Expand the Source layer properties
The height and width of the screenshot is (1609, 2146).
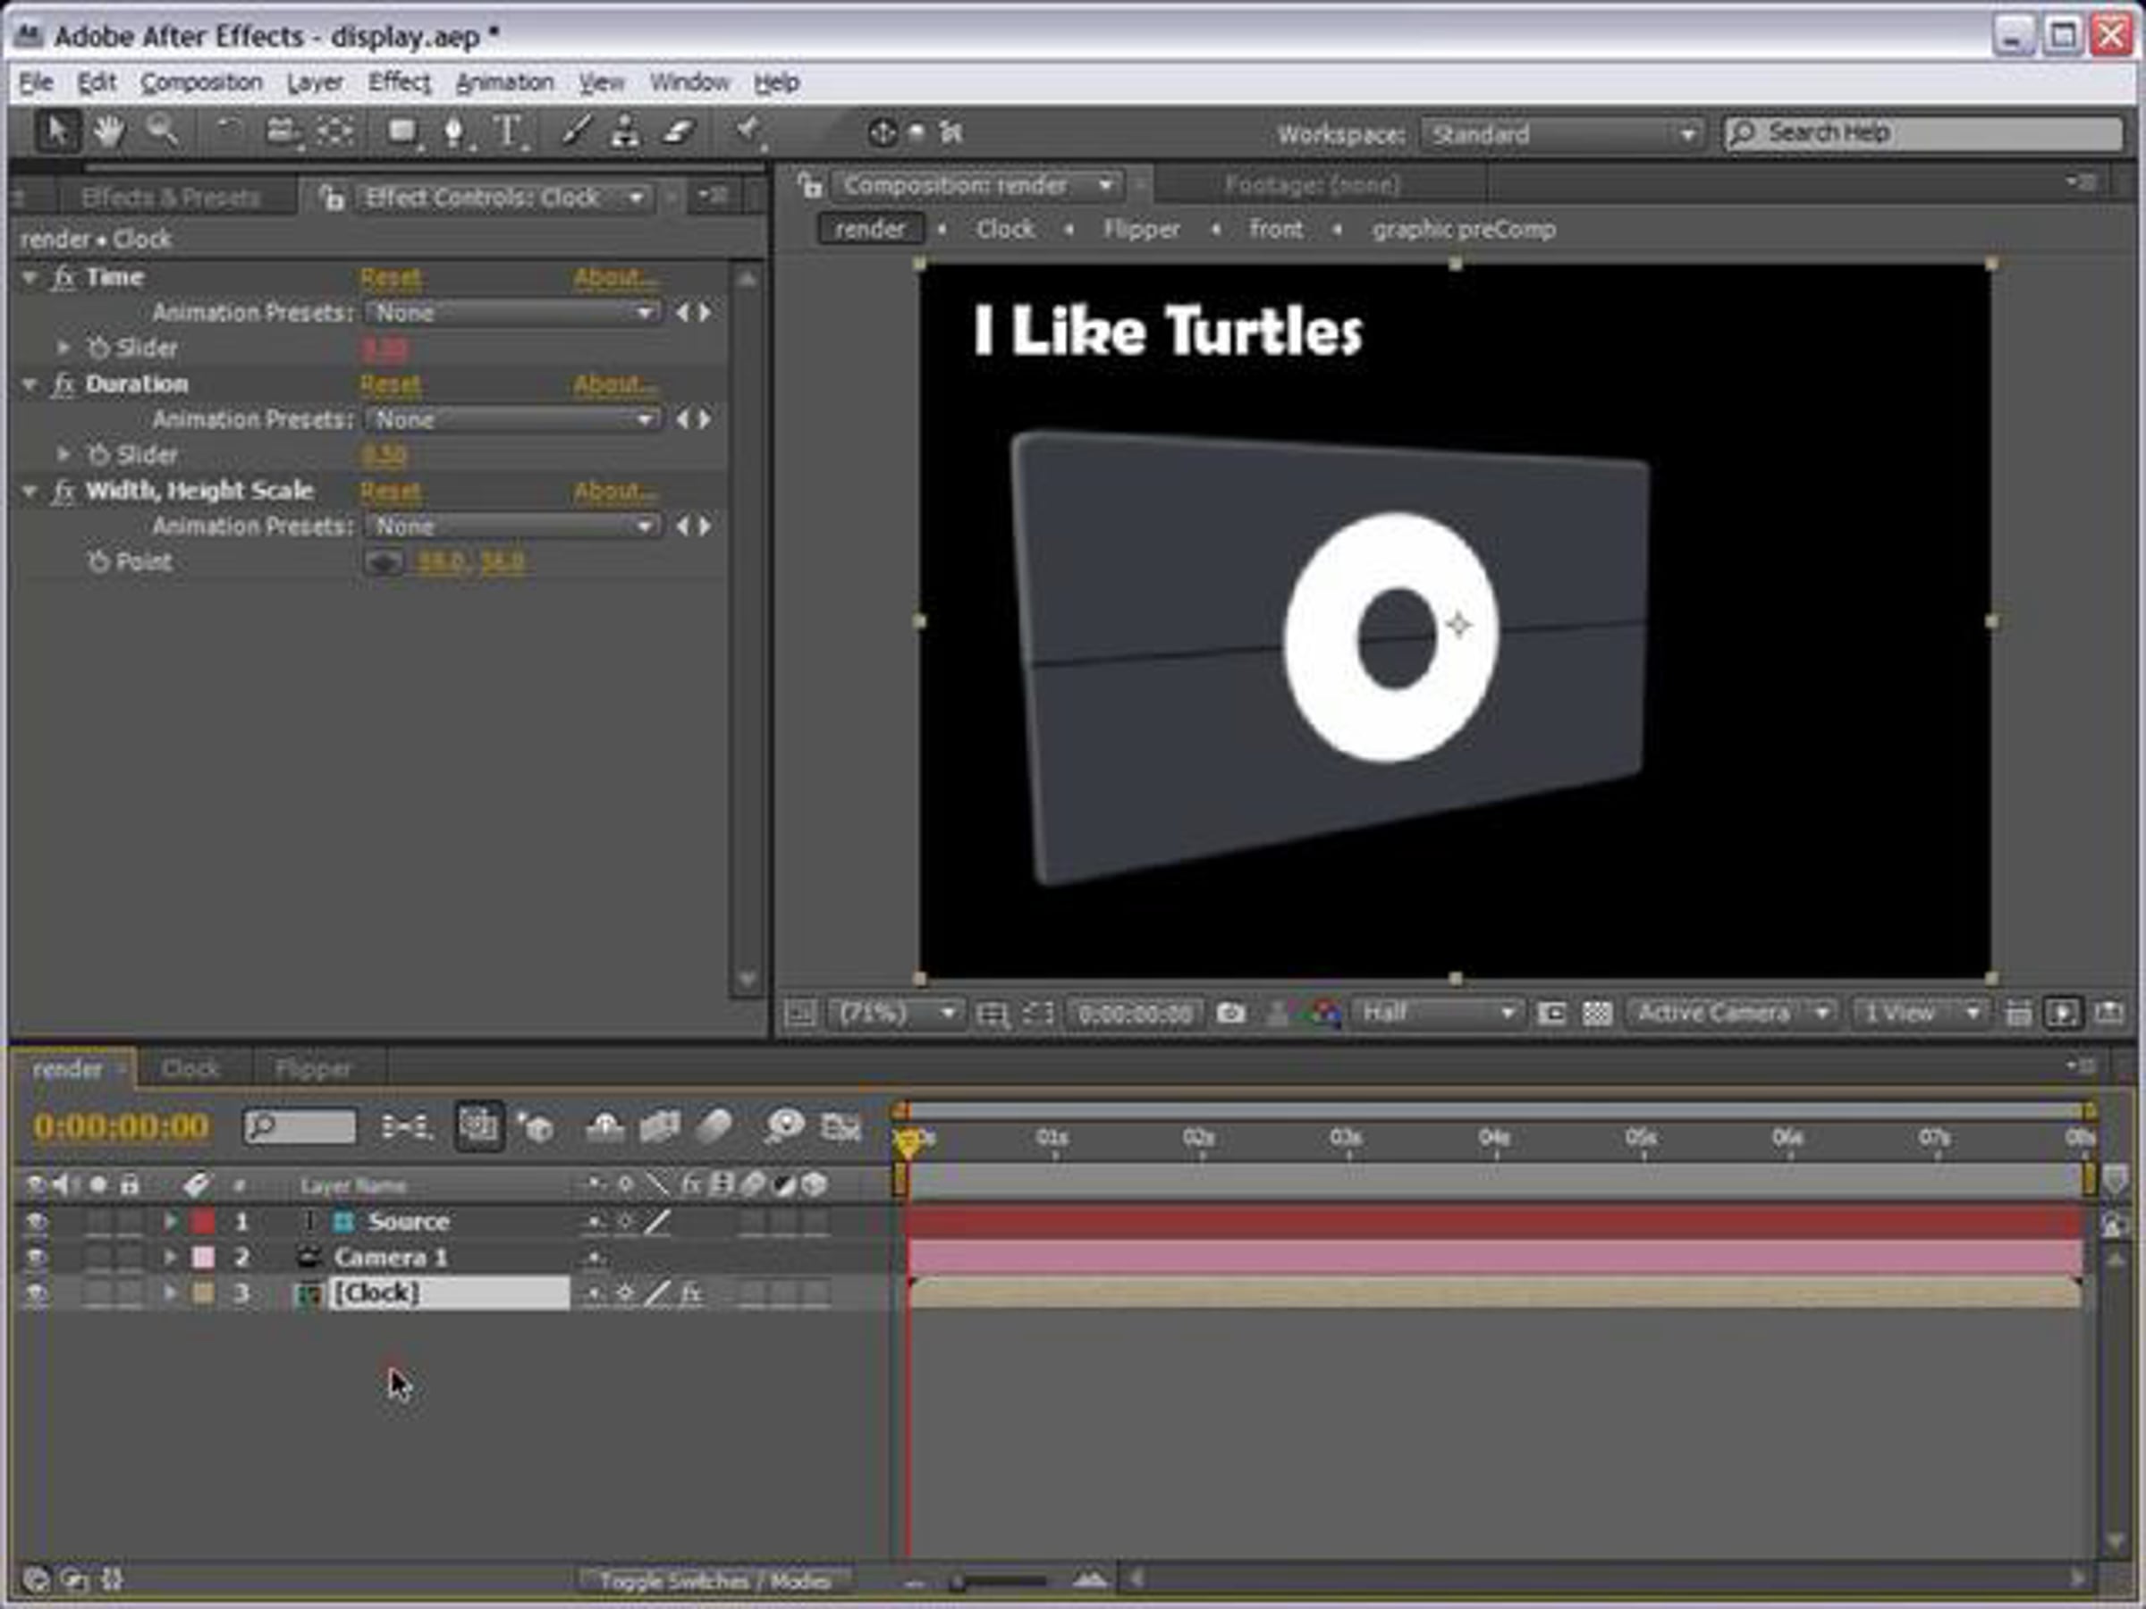click(x=170, y=1222)
